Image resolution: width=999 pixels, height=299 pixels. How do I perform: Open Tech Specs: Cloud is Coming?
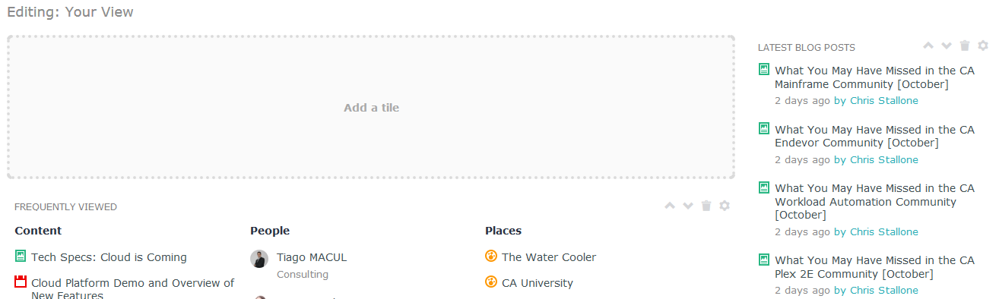click(109, 257)
